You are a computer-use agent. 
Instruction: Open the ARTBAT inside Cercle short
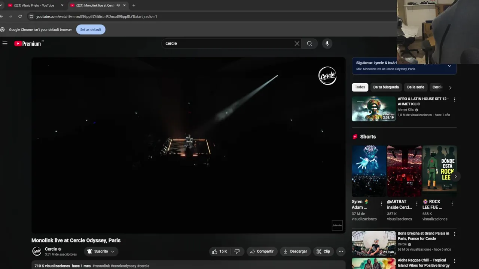[x=404, y=171]
